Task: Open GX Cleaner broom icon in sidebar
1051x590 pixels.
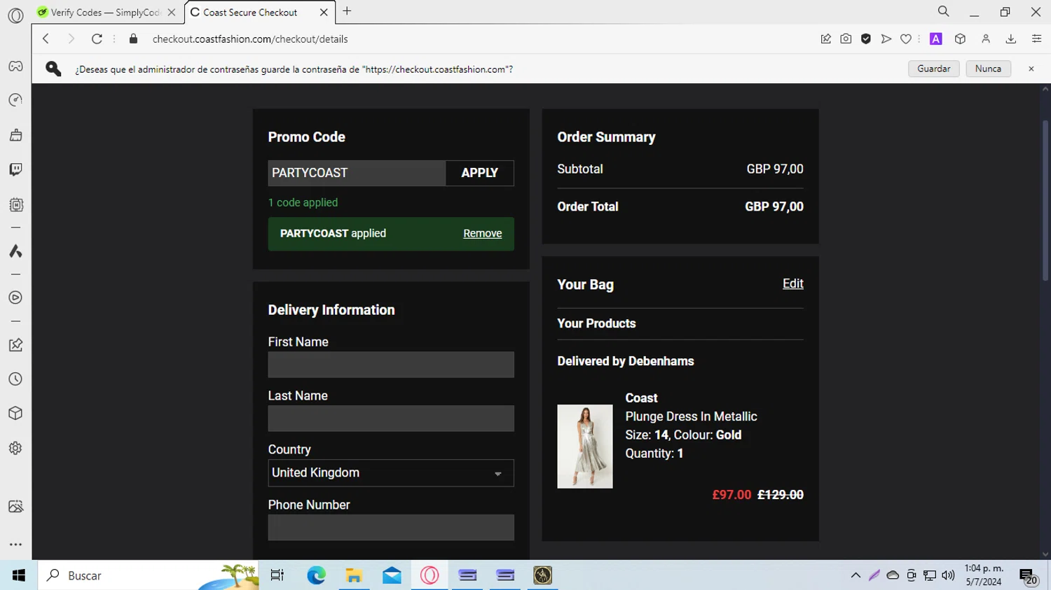Action: click(x=15, y=135)
